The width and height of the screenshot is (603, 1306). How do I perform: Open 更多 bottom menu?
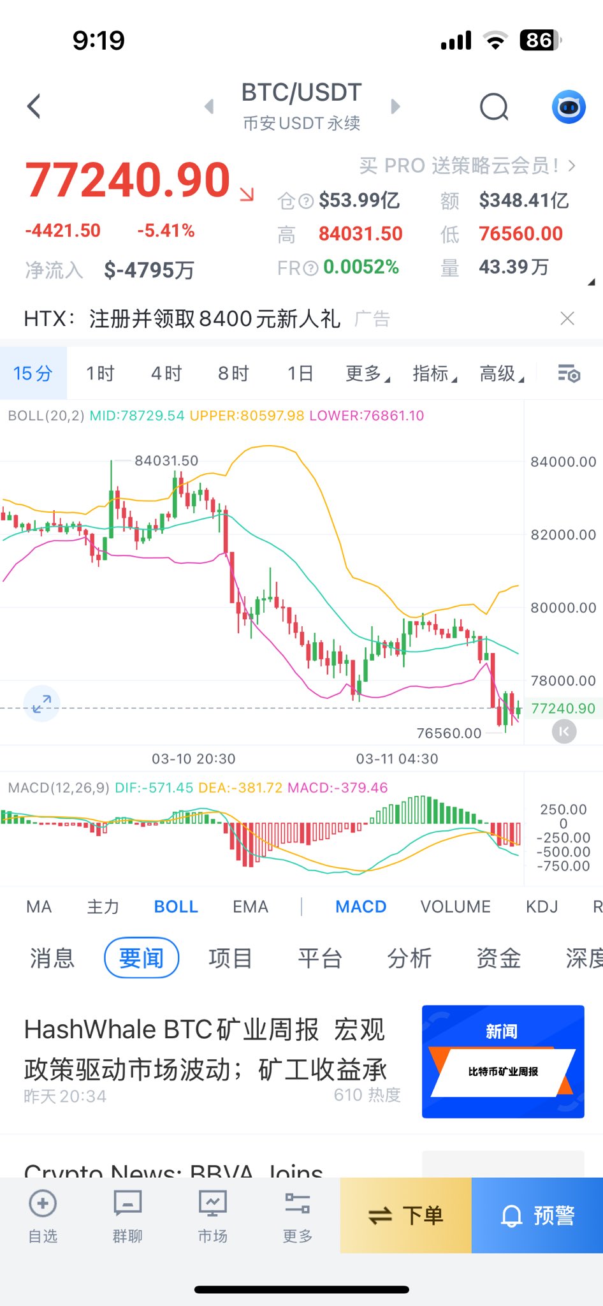pyautogui.click(x=297, y=1217)
